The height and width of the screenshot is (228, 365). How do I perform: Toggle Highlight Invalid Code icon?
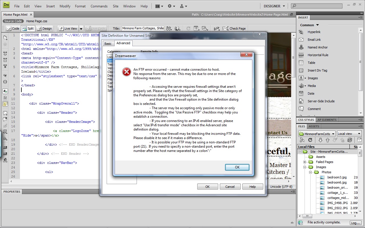coord(5,97)
